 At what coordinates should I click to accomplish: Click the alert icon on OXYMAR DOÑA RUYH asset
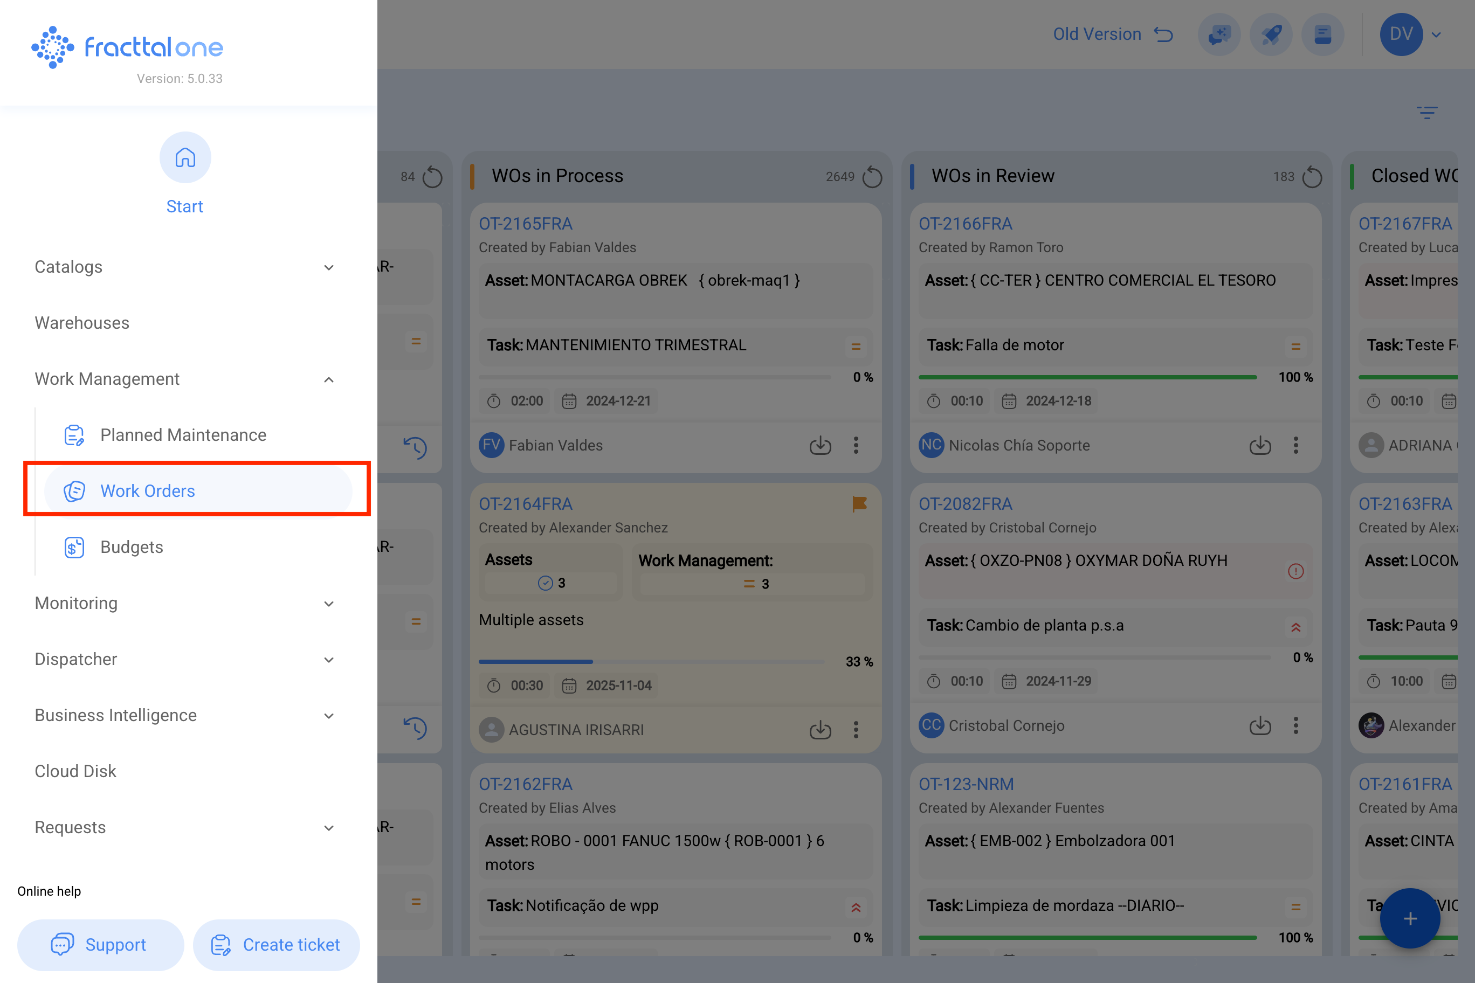[1295, 571]
